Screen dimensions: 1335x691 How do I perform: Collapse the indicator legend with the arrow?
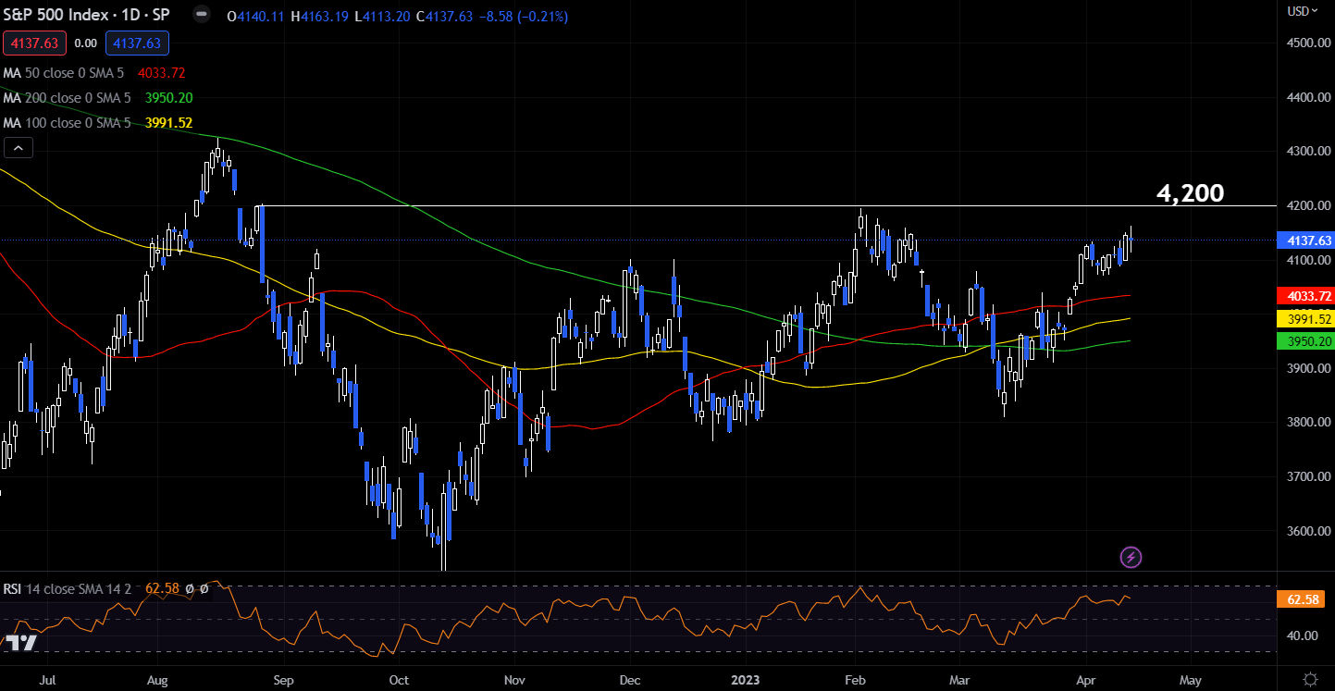(18, 146)
